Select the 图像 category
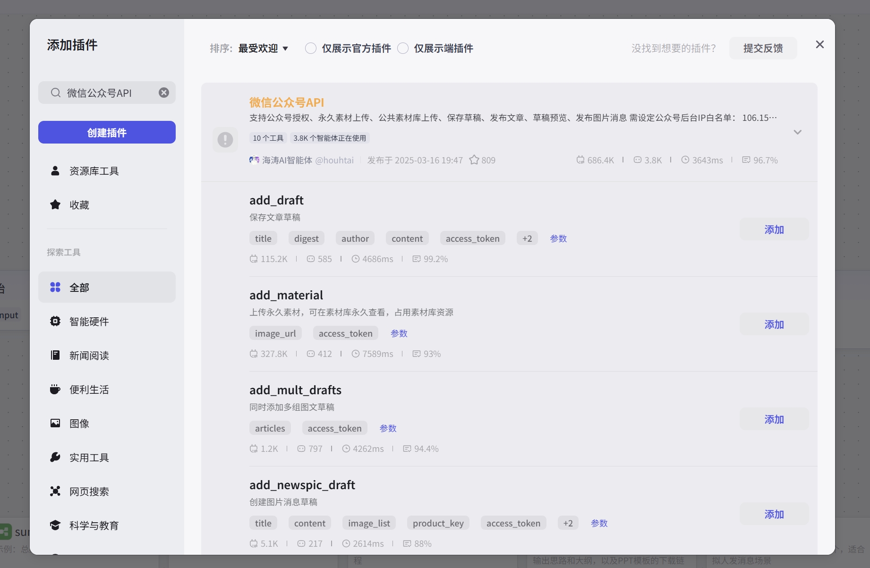Viewport: 870px width, 568px height. pyautogui.click(x=107, y=423)
